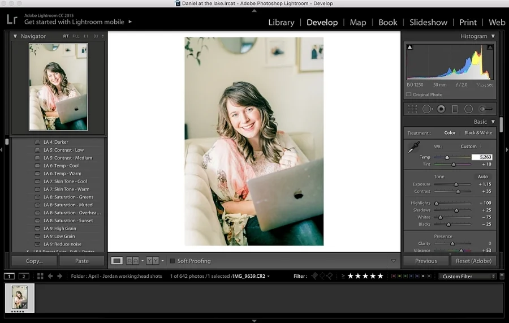Screen dimensions: 509x323
Task: Switch to the Book module
Action: (387, 23)
